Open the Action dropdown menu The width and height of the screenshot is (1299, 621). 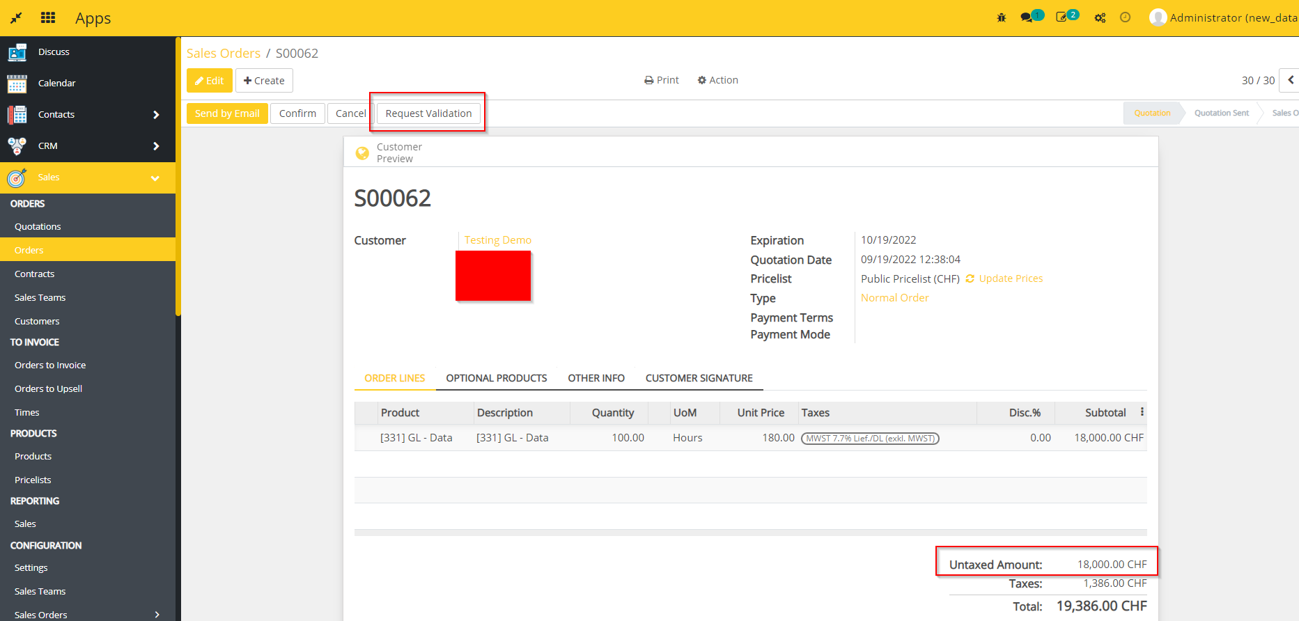(717, 80)
